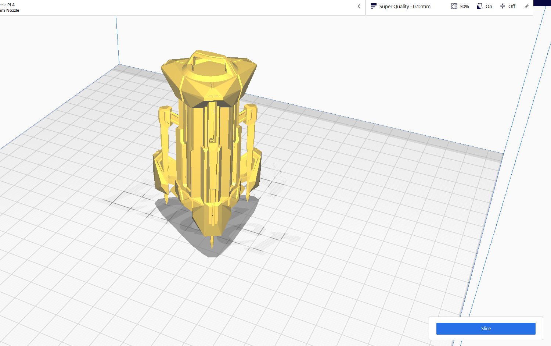Click the infill density crosshatch icon
This screenshot has width=551, height=346.
click(x=454, y=6)
